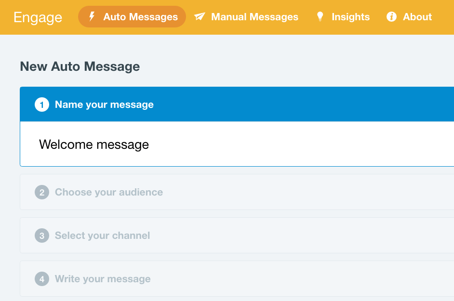Screen dimensions: 454x301
Task: Click the Choose your audience label text
Action: [x=109, y=192]
